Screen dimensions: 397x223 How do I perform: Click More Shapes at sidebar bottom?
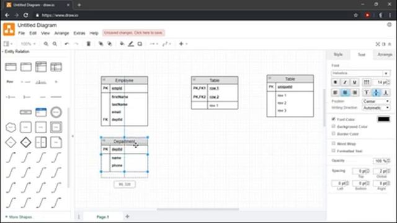point(19,217)
